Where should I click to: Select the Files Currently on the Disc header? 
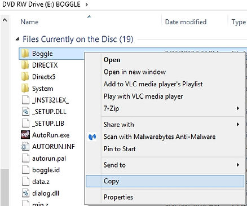78,40
